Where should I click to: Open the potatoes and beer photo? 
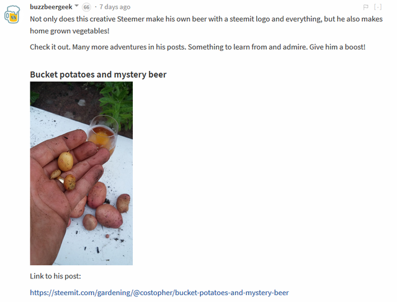click(x=81, y=173)
